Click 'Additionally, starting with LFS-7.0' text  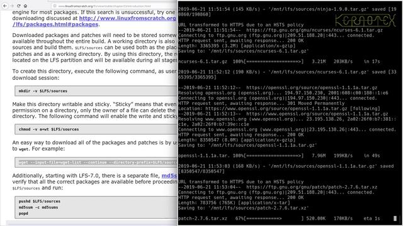coord(86,176)
